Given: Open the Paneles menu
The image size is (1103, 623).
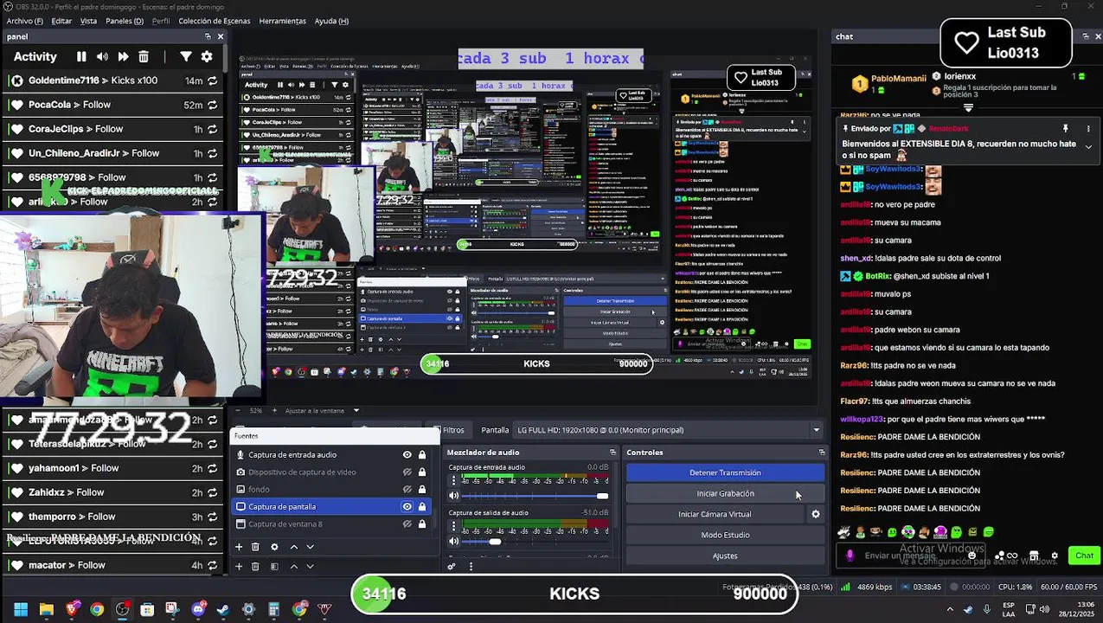Looking at the screenshot, I should (125, 21).
